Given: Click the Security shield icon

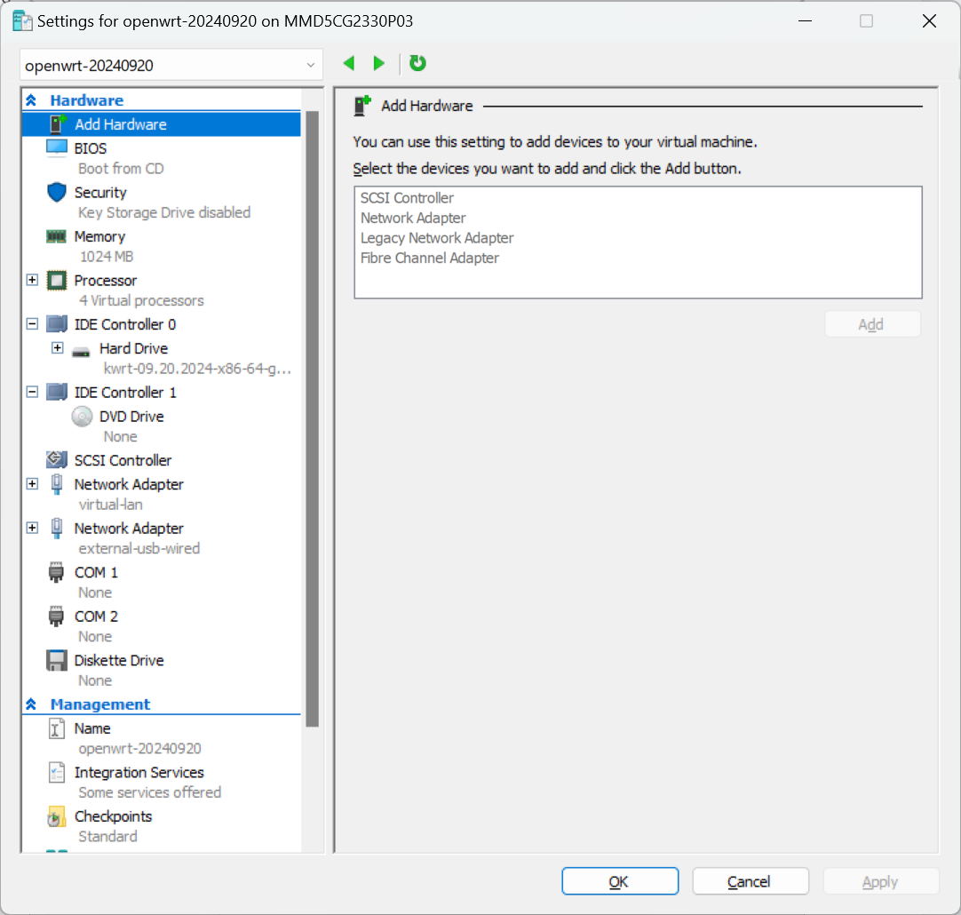Looking at the screenshot, I should coord(57,193).
